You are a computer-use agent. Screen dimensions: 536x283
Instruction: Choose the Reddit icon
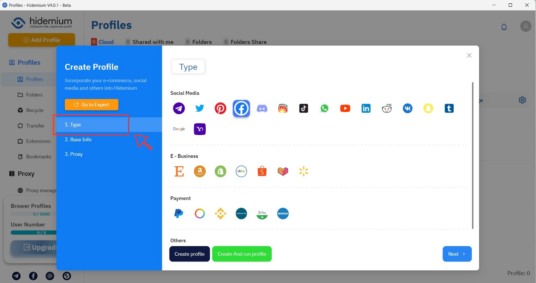tap(387, 108)
